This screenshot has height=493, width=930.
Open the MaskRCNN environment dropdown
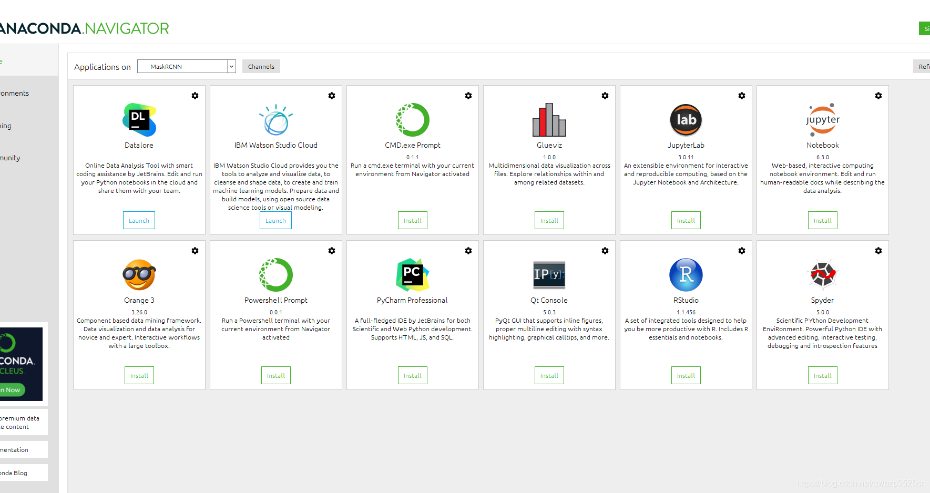[187, 66]
